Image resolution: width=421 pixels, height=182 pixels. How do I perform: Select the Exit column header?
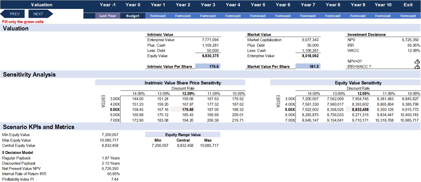click(x=408, y=5)
